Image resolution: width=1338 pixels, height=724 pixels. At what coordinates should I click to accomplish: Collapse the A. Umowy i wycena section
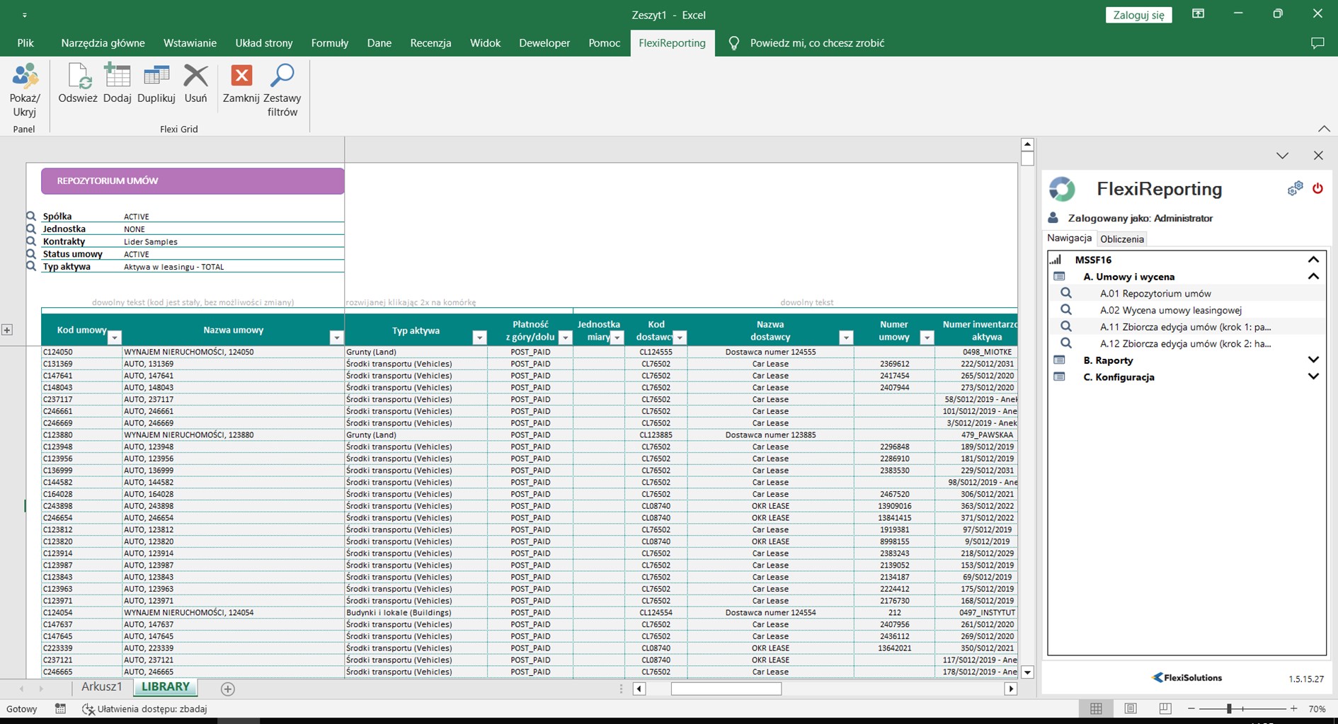pos(1313,277)
